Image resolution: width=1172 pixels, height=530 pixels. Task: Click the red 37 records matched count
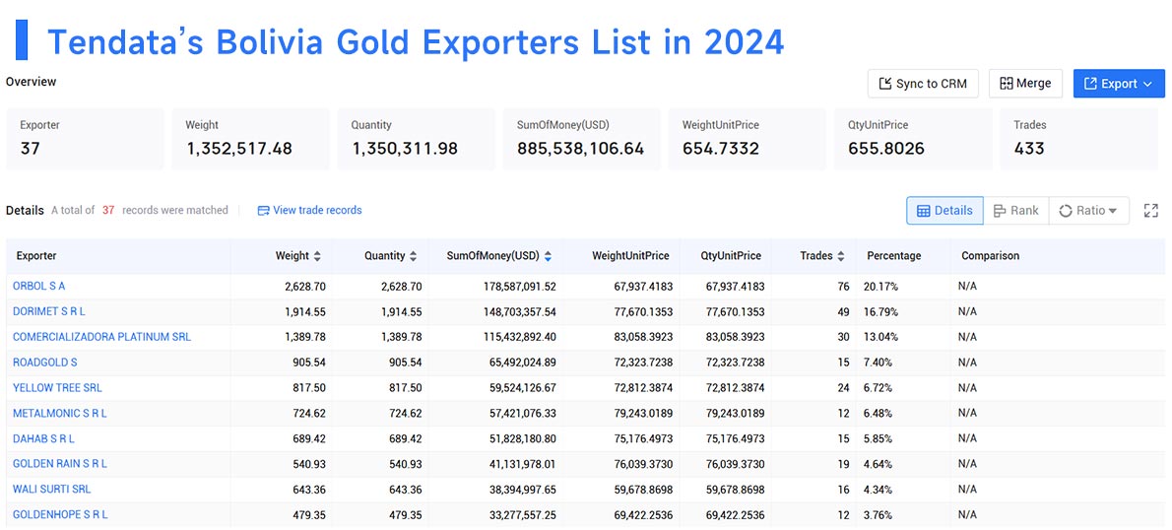click(108, 210)
